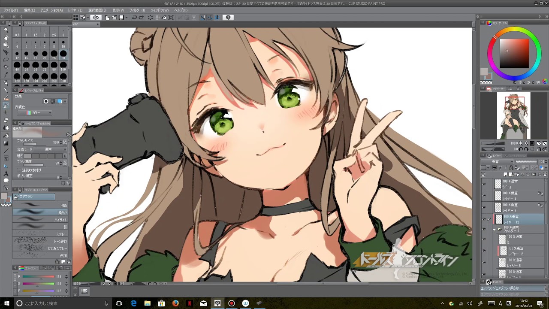Select the Text tool

[6, 173]
